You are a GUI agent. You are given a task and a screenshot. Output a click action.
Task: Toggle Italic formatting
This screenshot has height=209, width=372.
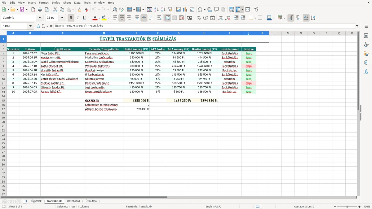[x=78, y=18]
